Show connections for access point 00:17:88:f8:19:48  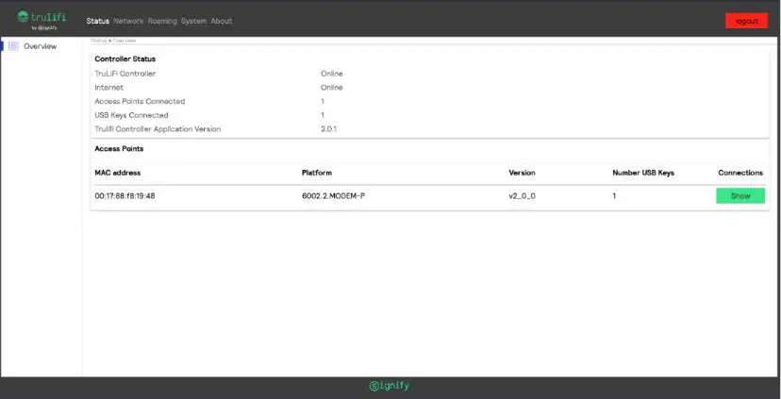(x=740, y=196)
